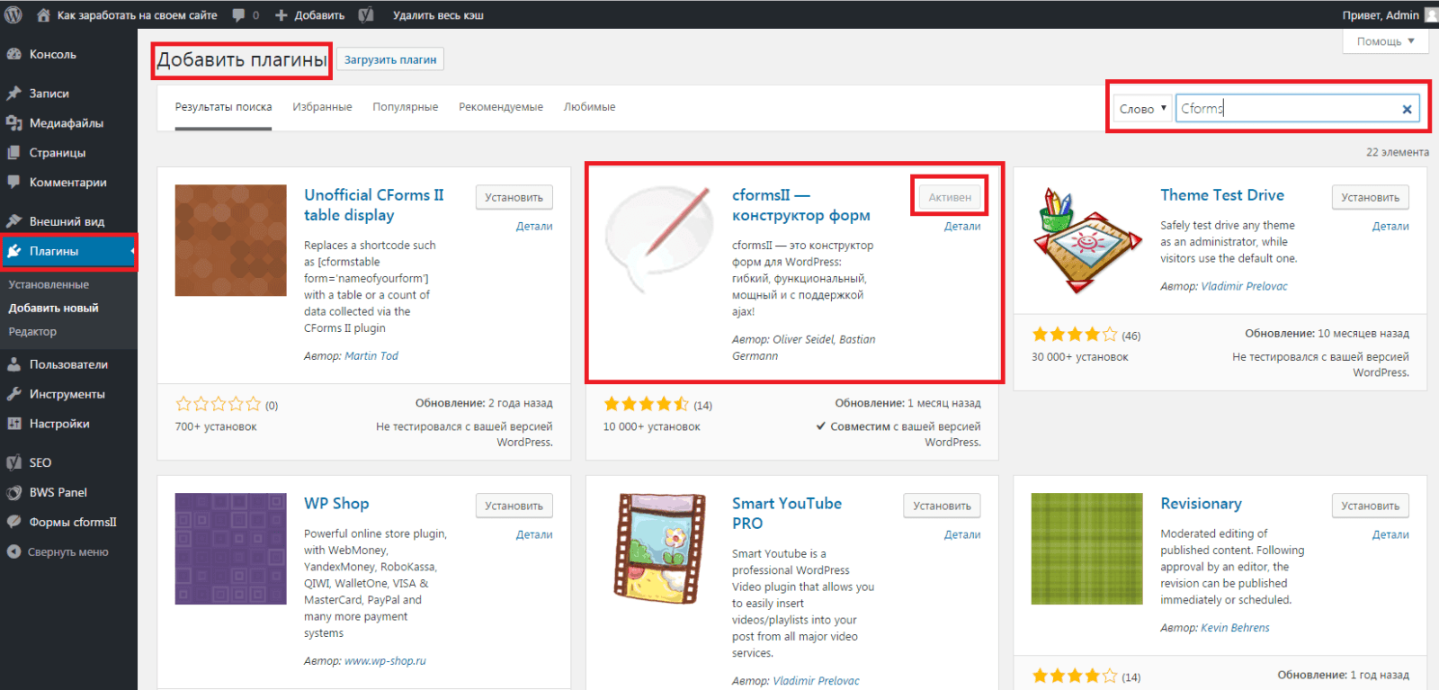
Task: Click the Консоль dashboard icon
Action: click(x=13, y=54)
